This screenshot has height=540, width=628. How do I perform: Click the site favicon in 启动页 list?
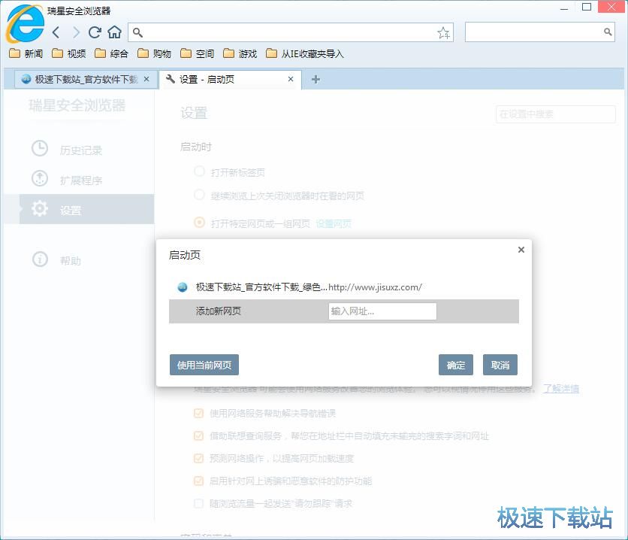pyautogui.click(x=183, y=287)
